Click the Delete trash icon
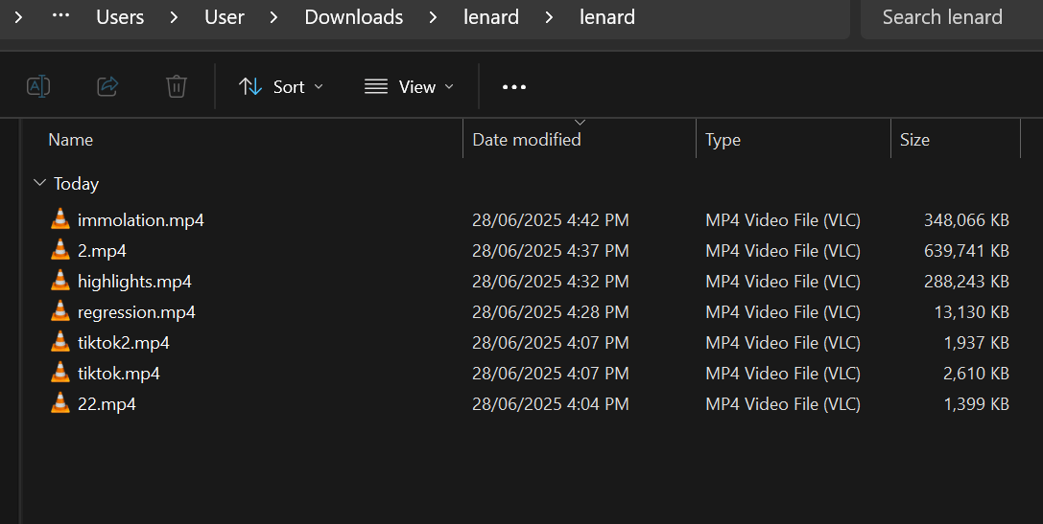This screenshot has width=1043, height=524. 177,86
